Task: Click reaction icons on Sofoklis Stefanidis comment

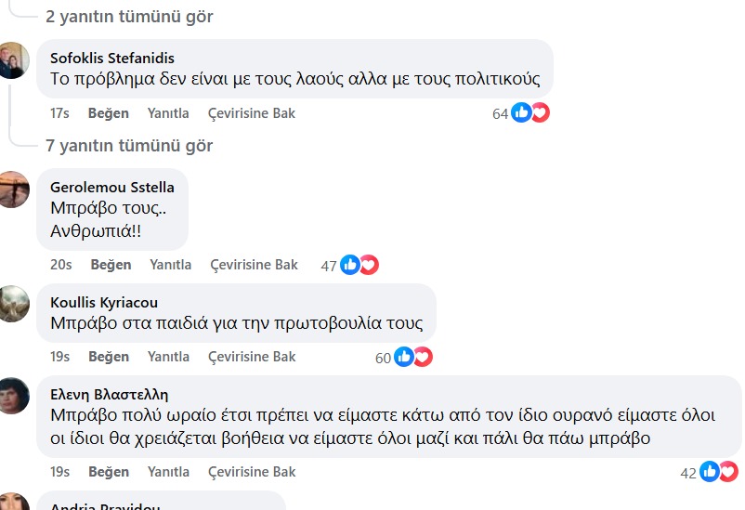Action: 530,113
